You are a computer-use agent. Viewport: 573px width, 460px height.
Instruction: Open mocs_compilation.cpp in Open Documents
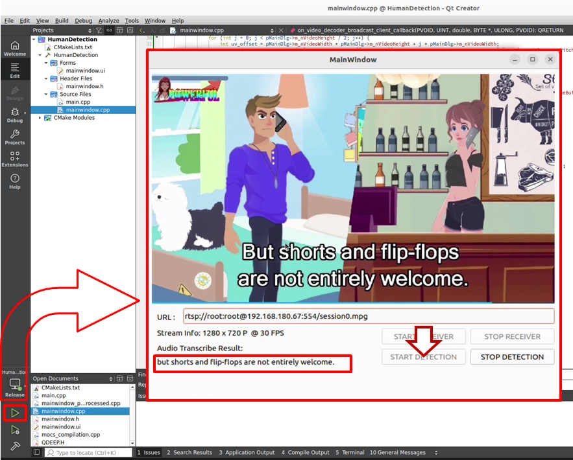point(71,435)
